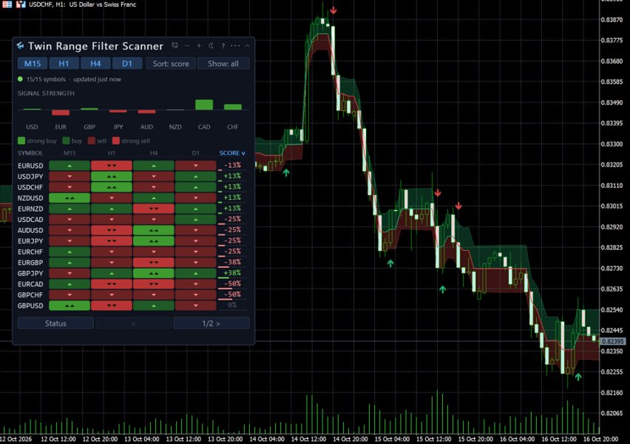Click USDJPY H1 strong buy cell
The width and height of the screenshot is (630, 444).
(112, 176)
